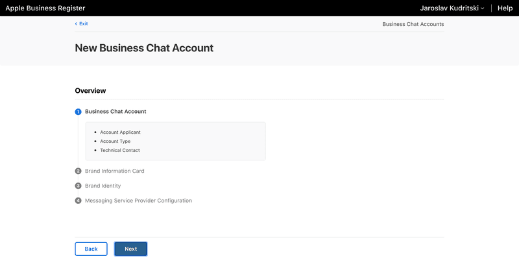
Task: Go to Business Chat Accounts
Action: (413, 24)
